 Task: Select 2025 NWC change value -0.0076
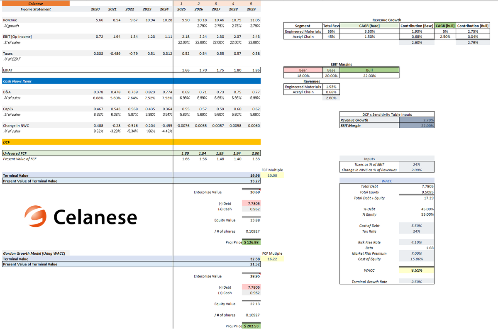183,125
